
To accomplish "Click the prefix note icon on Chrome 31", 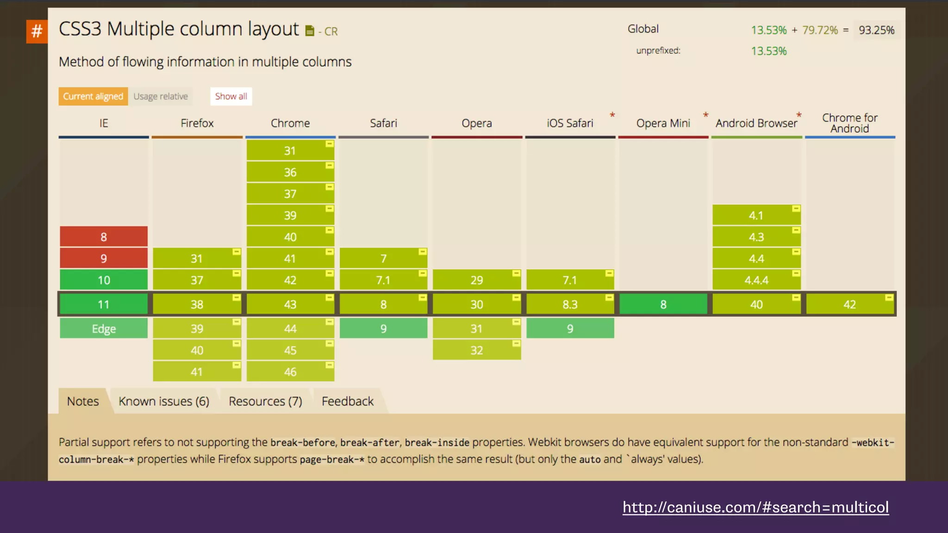I will point(330,144).
